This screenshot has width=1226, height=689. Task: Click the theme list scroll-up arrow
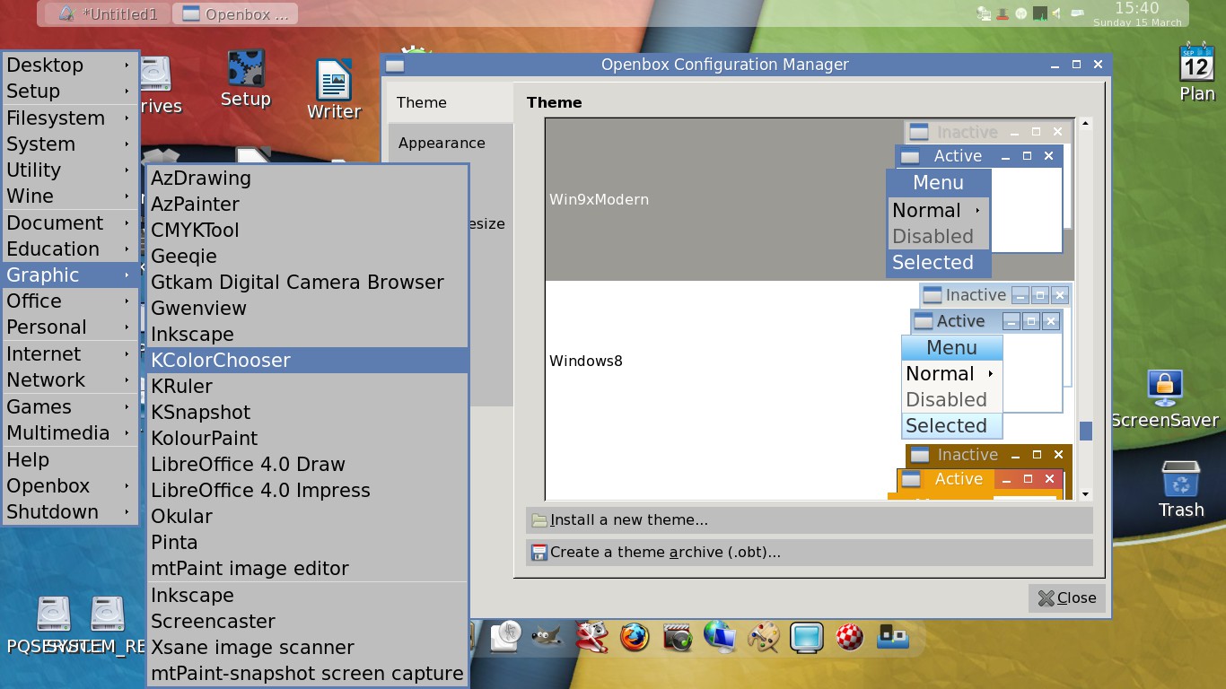1086,124
